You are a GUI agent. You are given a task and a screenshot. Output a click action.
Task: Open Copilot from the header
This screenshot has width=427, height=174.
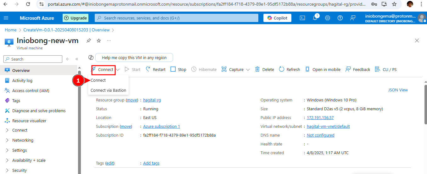tap(277, 18)
